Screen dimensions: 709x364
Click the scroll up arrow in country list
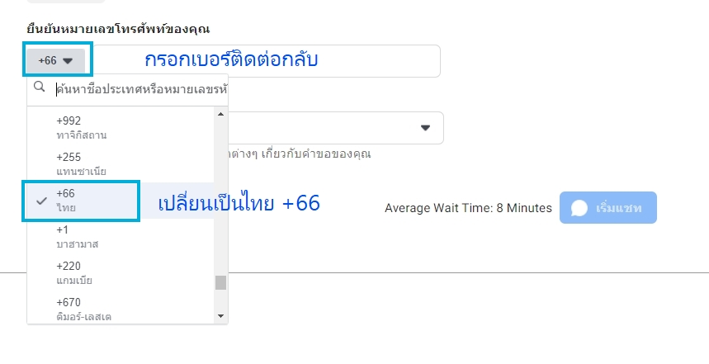coord(220,114)
